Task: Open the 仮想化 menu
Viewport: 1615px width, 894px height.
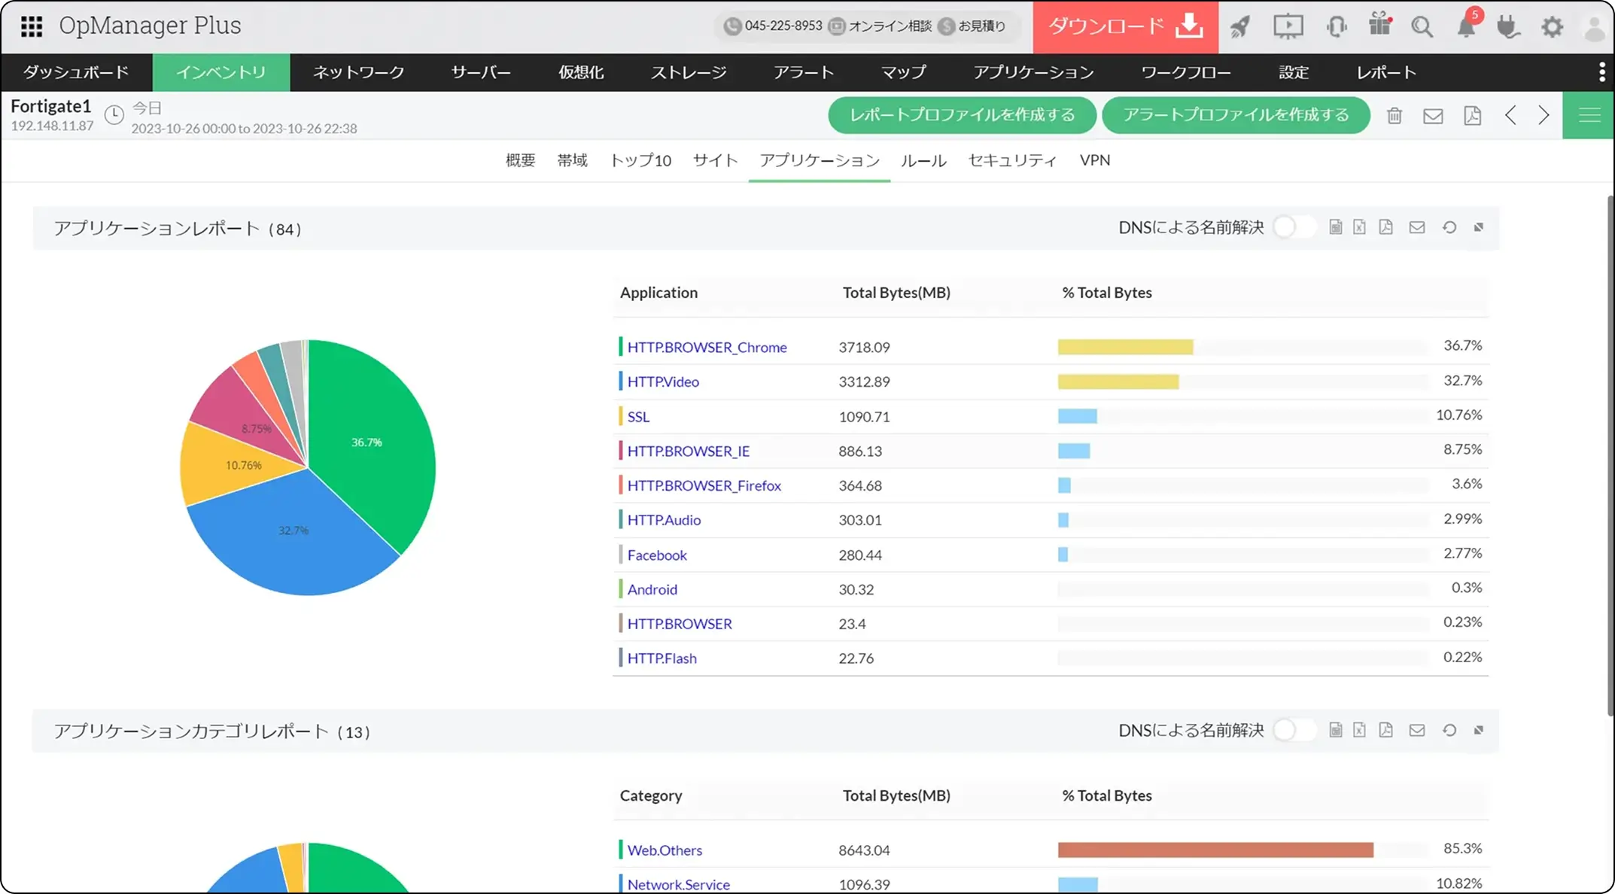Action: coord(581,72)
